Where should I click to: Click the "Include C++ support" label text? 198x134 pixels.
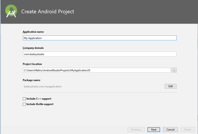(x=39, y=99)
